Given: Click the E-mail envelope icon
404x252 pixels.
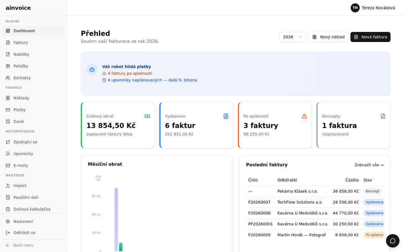Looking at the screenshot, I should [x=8, y=166].
